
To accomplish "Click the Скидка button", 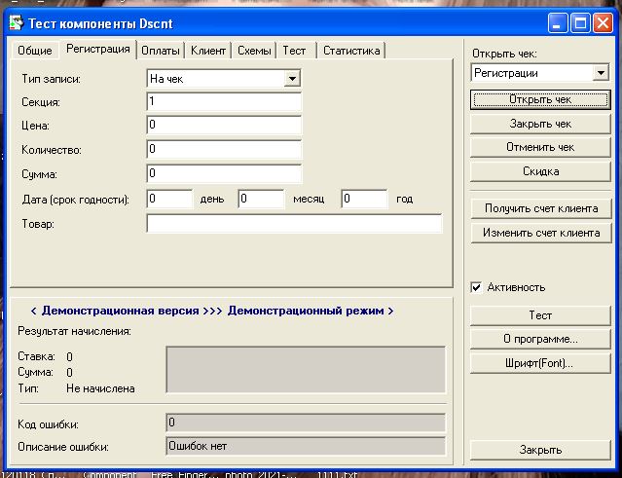I will tap(540, 171).
